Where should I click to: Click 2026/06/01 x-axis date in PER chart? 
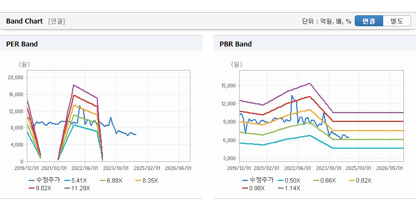pyautogui.click(x=178, y=168)
